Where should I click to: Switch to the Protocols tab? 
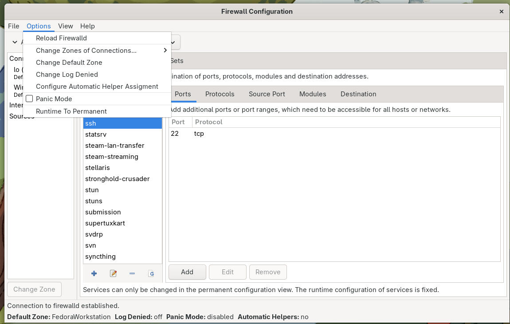coord(220,94)
